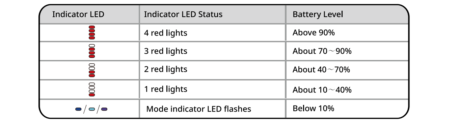Select the Indicator LED column header

tap(78, 15)
